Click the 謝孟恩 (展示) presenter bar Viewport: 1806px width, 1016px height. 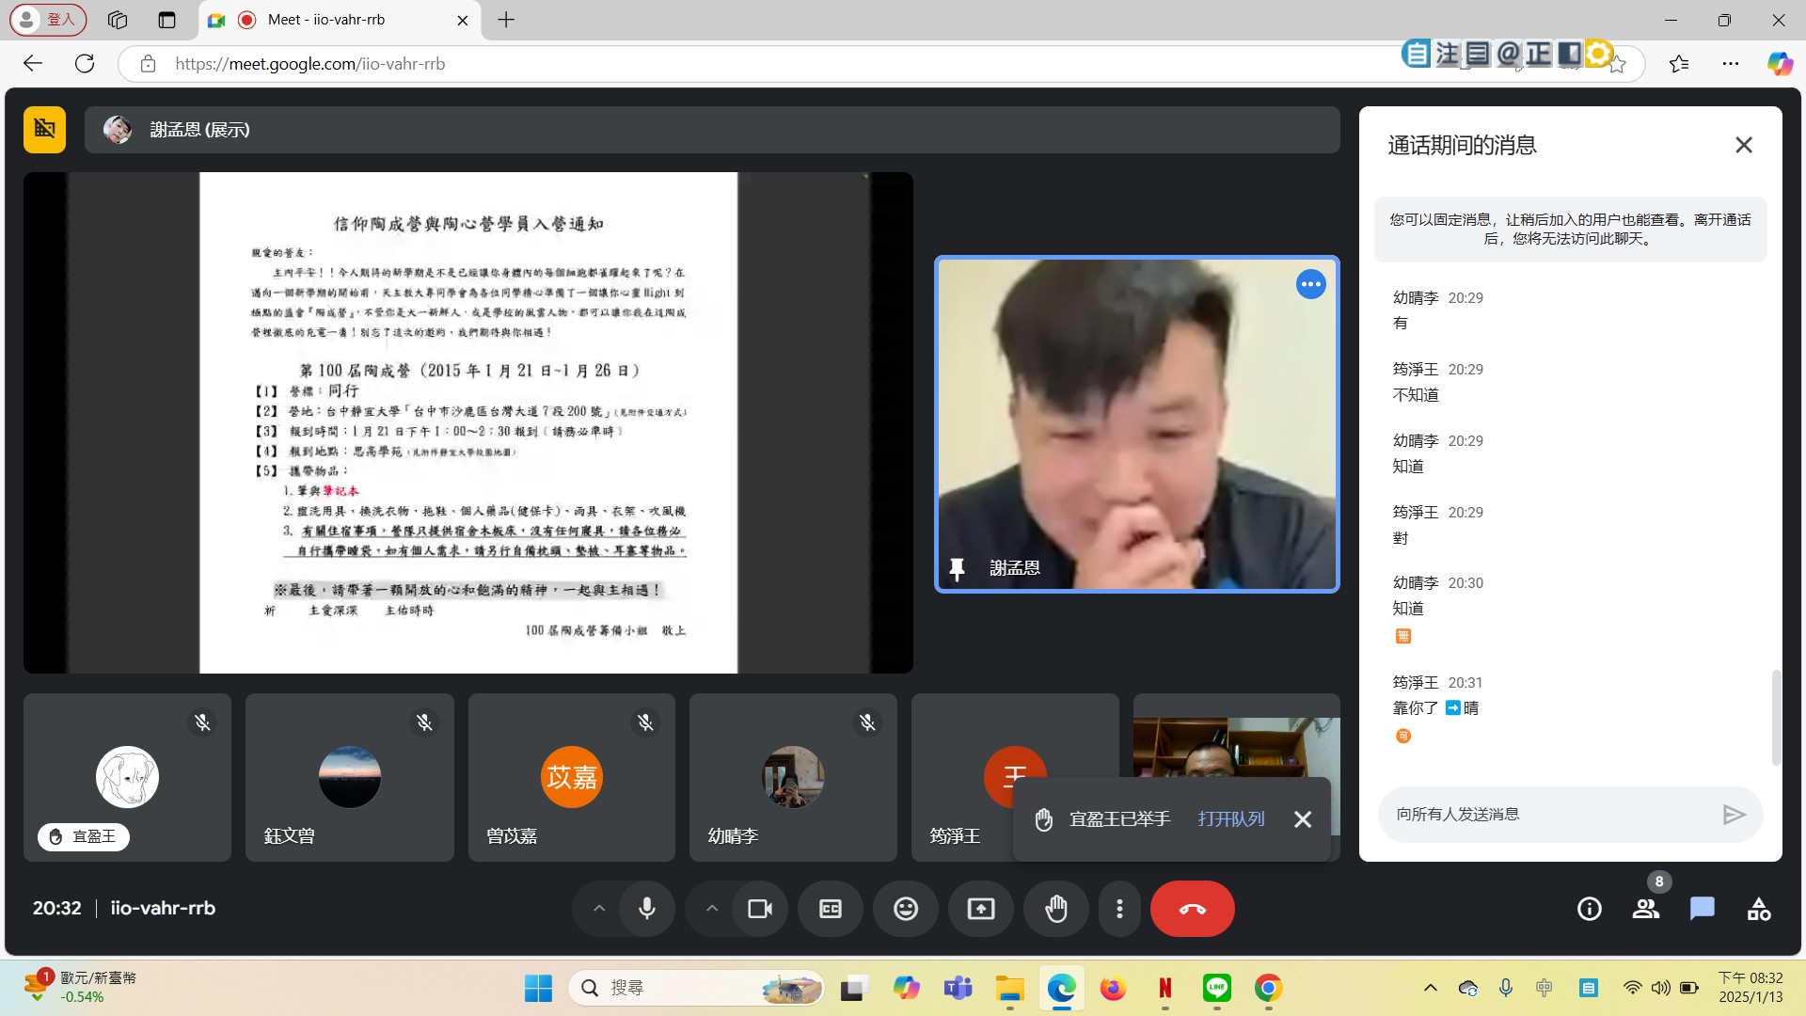[712, 130]
